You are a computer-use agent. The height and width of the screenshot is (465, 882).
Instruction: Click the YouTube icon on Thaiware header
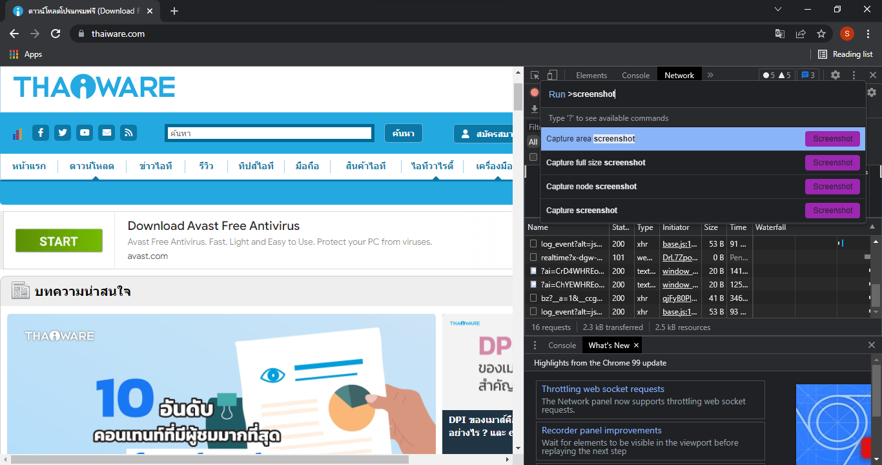coord(85,132)
